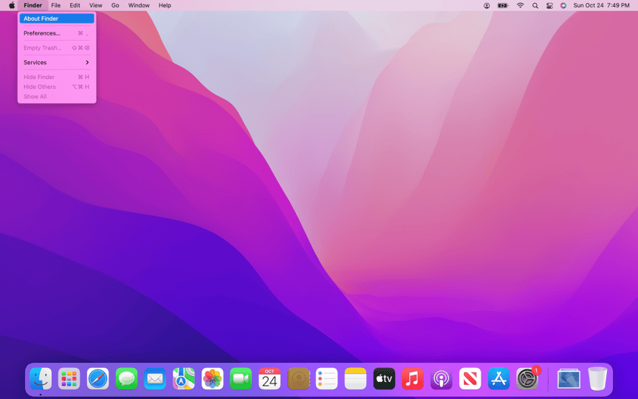Open the recent screenshot stack in Dock
Screen dimensions: 638x399
569,379
